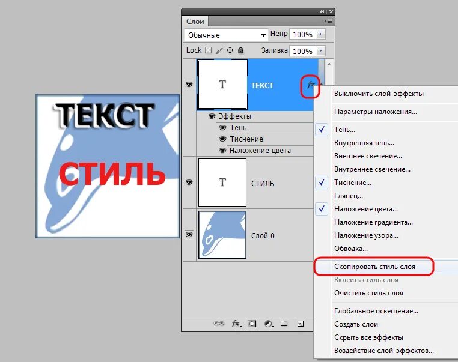Viewport: 458px width, 362px height.
Task: Create new adjustment layer via half-circle icon
Action: pyautogui.click(x=269, y=324)
